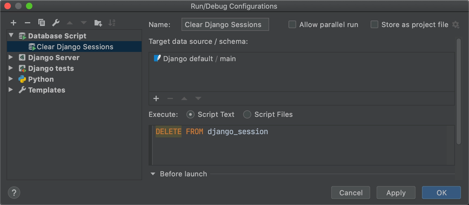The image size is (469, 205).
Task: Move configuration up in toolbar
Action: 70,23
